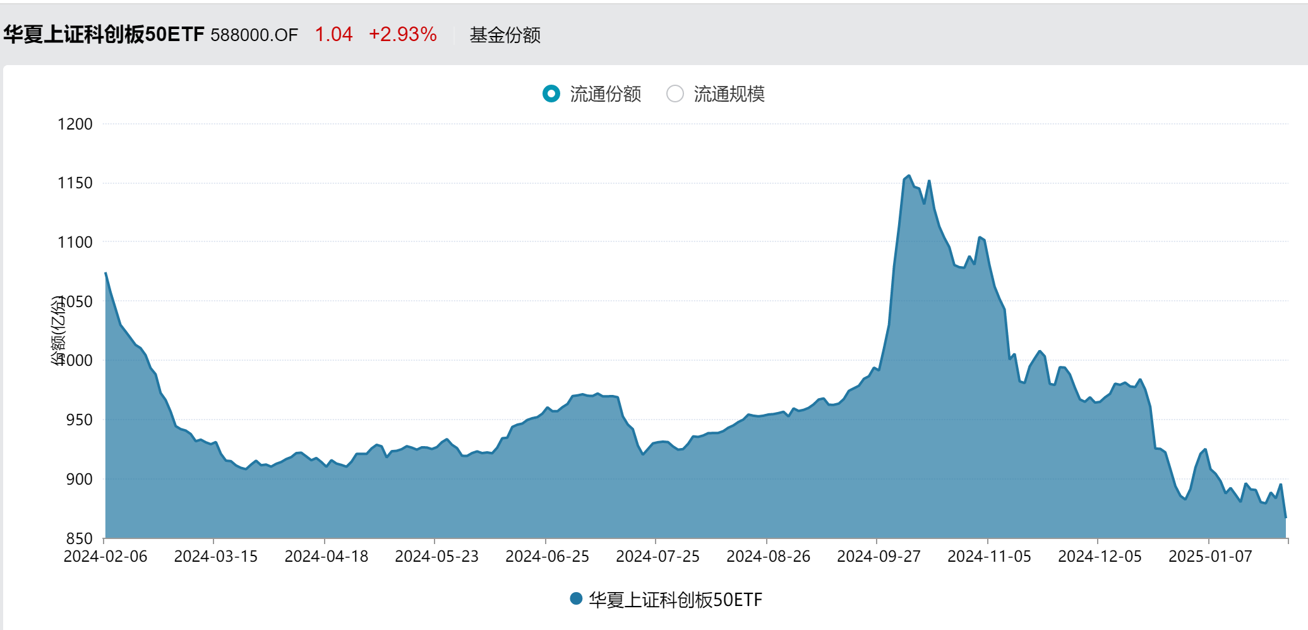
Task: Click the x-axis date 2024-12-05
Action: [1100, 556]
